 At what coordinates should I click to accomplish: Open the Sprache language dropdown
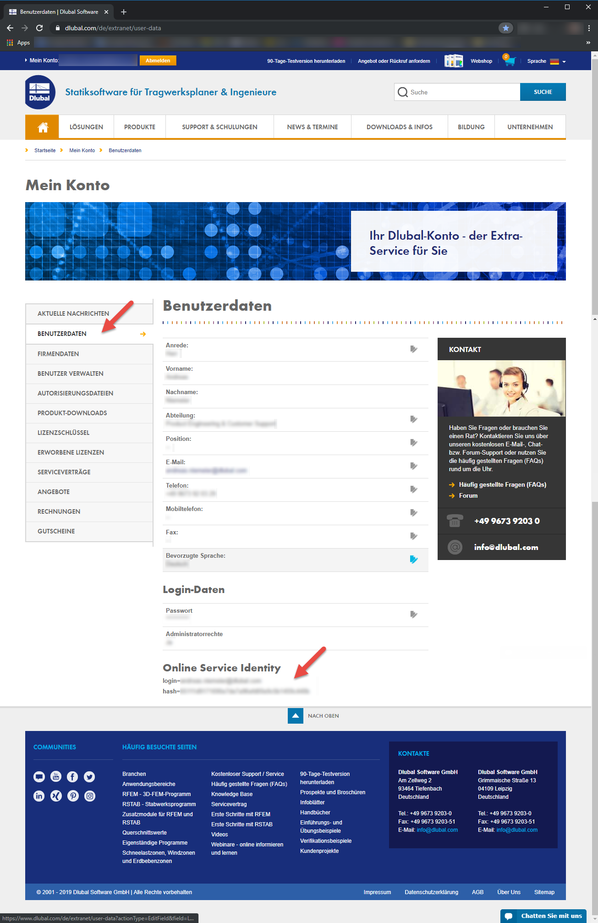tap(546, 61)
